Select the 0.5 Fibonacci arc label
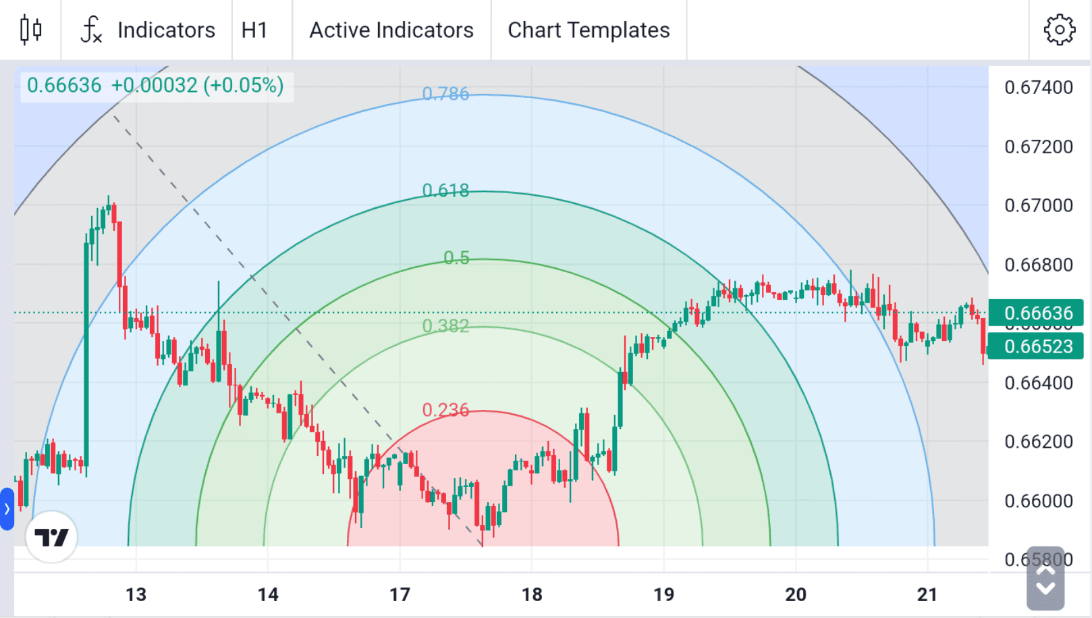Image resolution: width=1092 pixels, height=618 pixels. click(456, 258)
